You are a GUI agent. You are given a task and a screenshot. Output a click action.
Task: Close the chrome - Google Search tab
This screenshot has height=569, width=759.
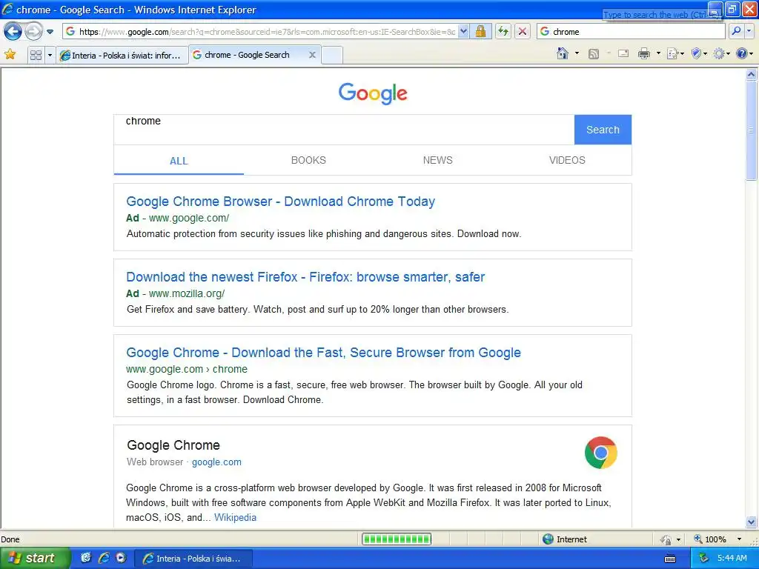[312, 55]
